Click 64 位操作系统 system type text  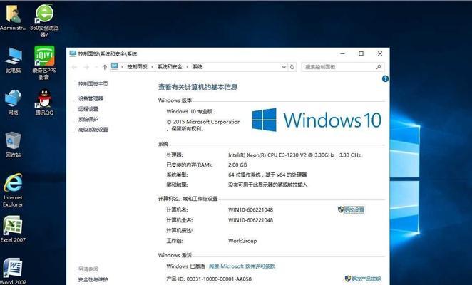tap(267, 175)
